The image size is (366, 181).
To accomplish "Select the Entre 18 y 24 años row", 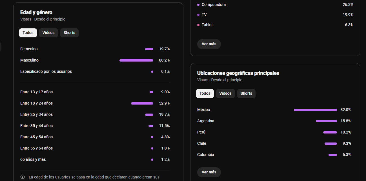I will pyautogui.click(x=95, y=103).
